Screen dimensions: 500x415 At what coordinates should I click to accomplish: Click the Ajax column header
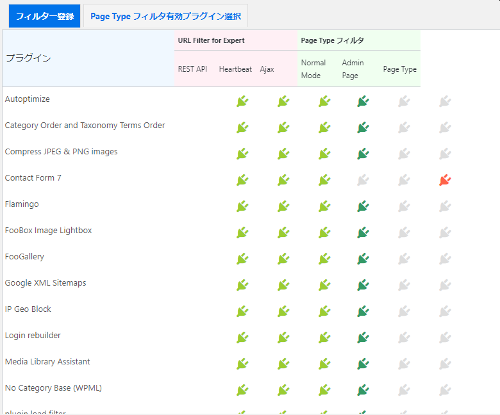tap(267, 69)
